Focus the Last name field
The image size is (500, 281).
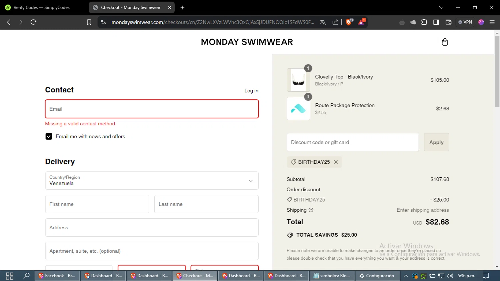(206, 204)
